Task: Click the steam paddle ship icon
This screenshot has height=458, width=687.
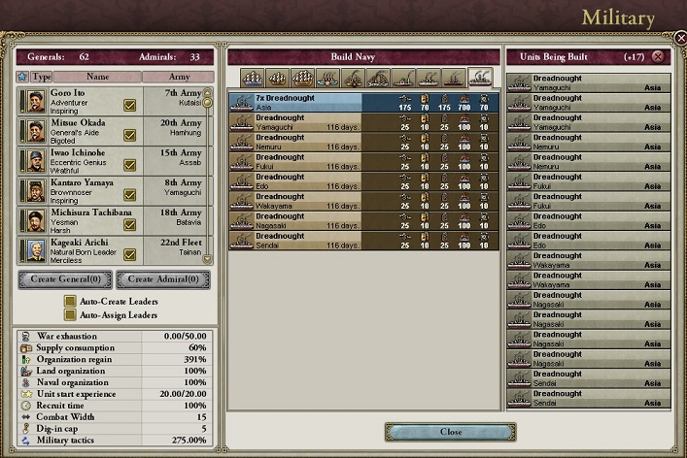Action: (x=327, y=78)
